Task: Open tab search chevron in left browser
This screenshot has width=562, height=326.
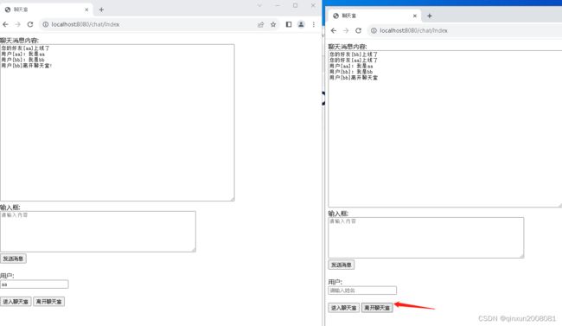Action: point(259,5)
